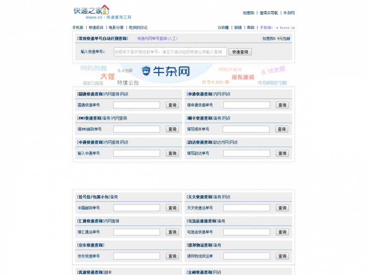Click the 6.18大促 banner text
This screenshot has width=367, height=275.
(273, 70)
